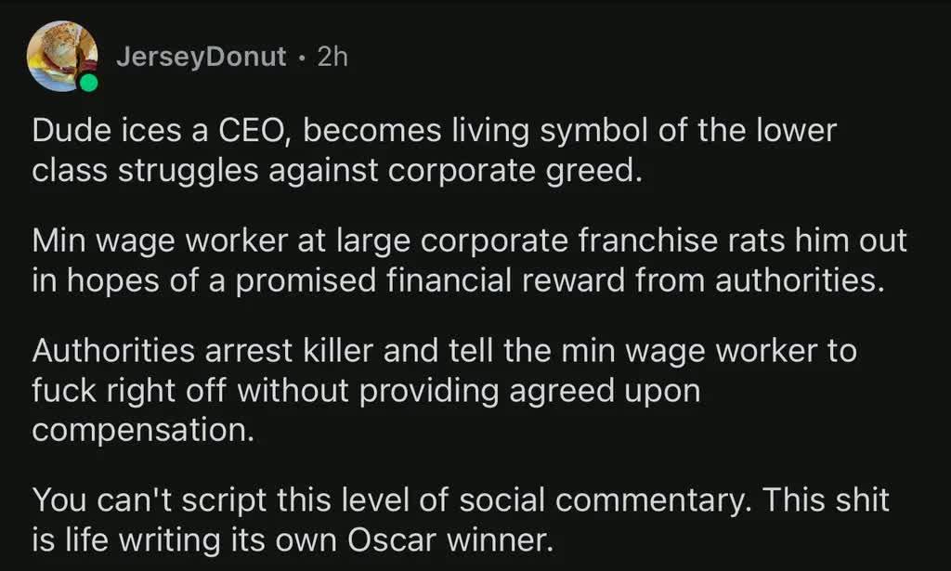Click the line starting 'Min wage worker at large'
The height and width of the screenshot is (571, 951).
(x=469, y=242)
